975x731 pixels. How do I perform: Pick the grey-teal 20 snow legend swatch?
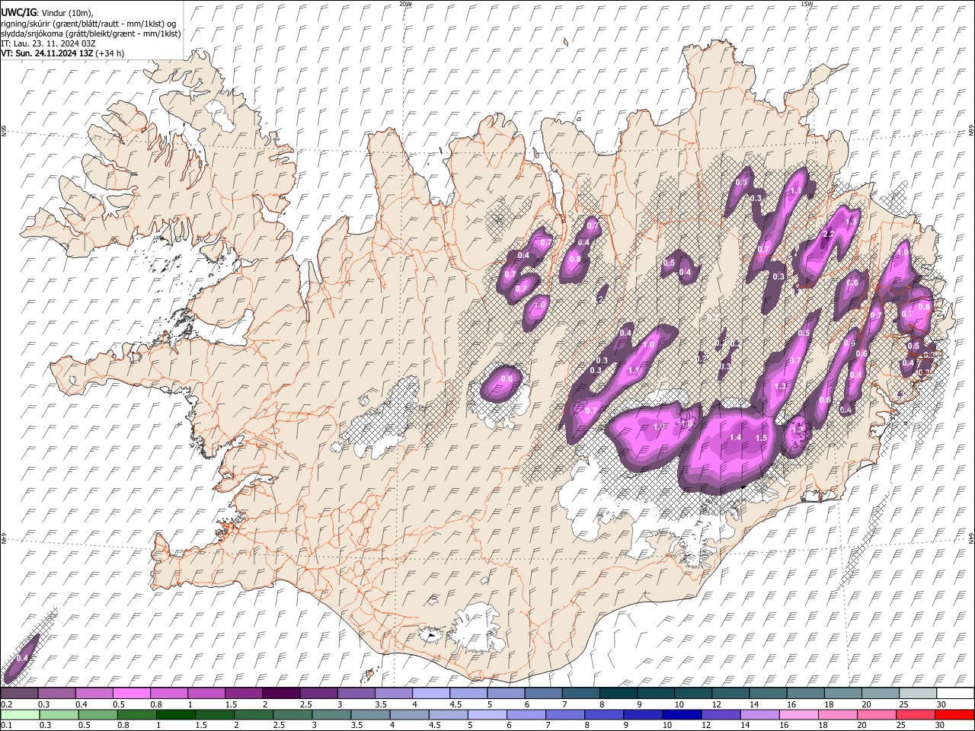tap(880, 693)
